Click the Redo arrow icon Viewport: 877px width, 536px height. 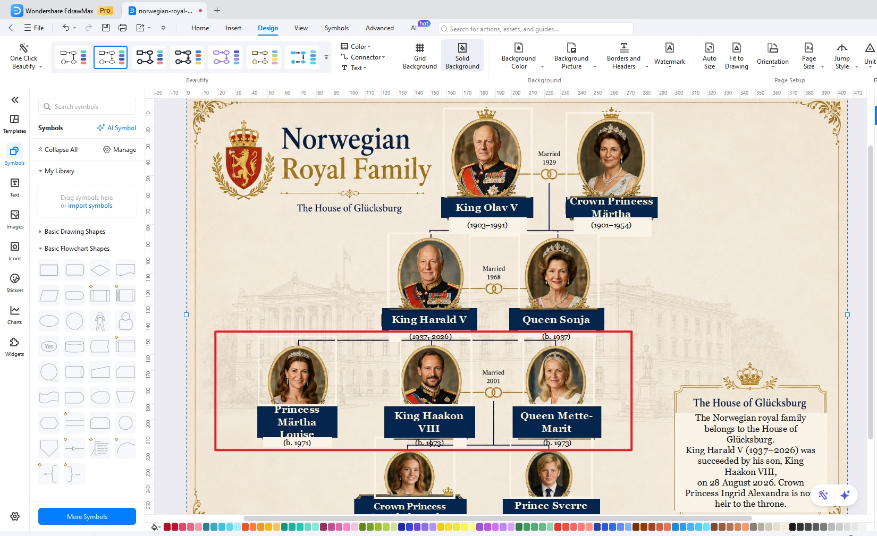click(88, 28)
